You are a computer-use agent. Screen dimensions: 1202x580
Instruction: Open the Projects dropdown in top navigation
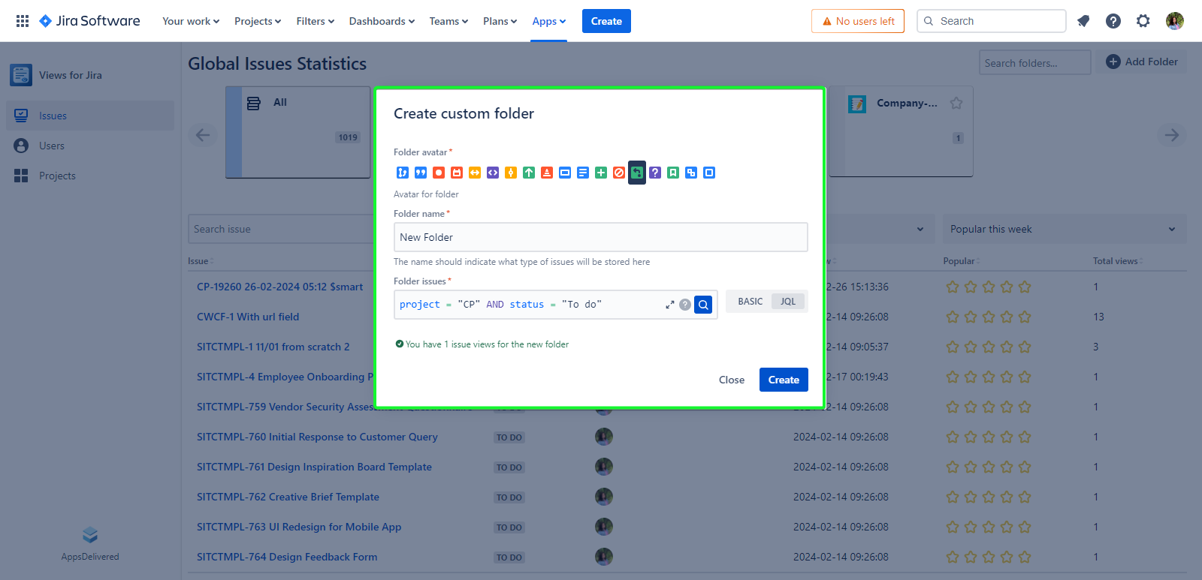(x=257, y=21)
